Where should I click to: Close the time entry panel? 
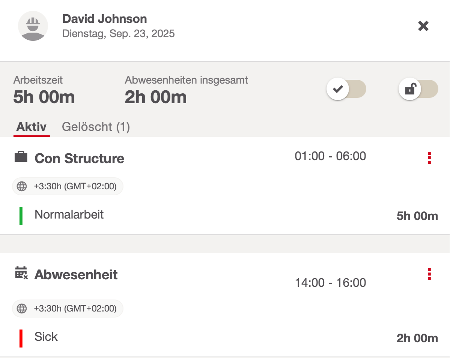423,26
